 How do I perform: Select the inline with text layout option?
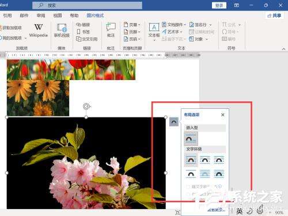191,138
